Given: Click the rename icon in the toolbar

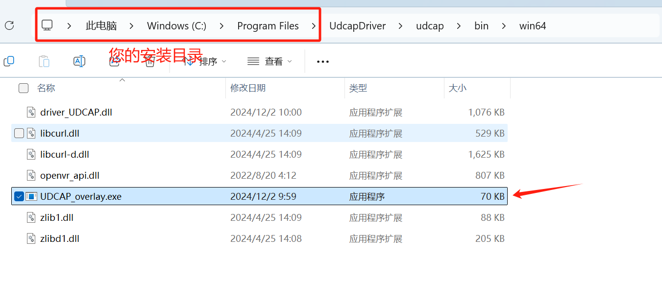Looking at the screenshot, I should [79, 61].
